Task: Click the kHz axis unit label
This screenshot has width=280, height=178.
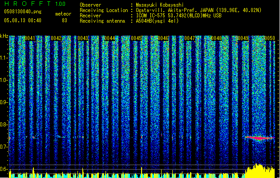Action: pos(4,36)
